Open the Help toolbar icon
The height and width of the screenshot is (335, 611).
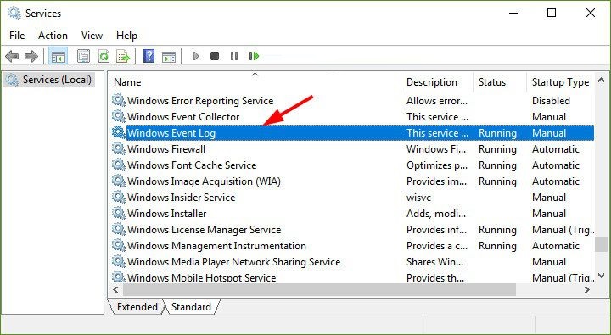[149, 57]
